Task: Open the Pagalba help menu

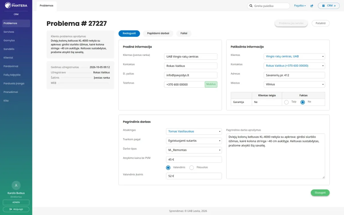Action: pyautogui.click(x=300, y=6)
